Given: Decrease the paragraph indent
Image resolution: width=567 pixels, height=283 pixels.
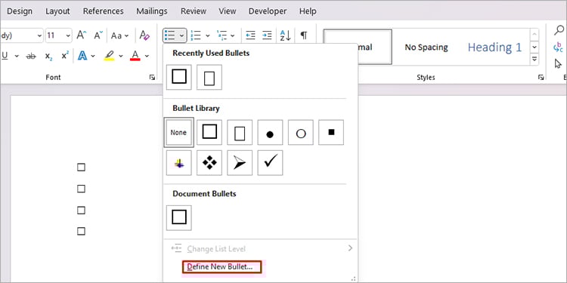Looking at the screenshot, I should (x=250, y=35).
